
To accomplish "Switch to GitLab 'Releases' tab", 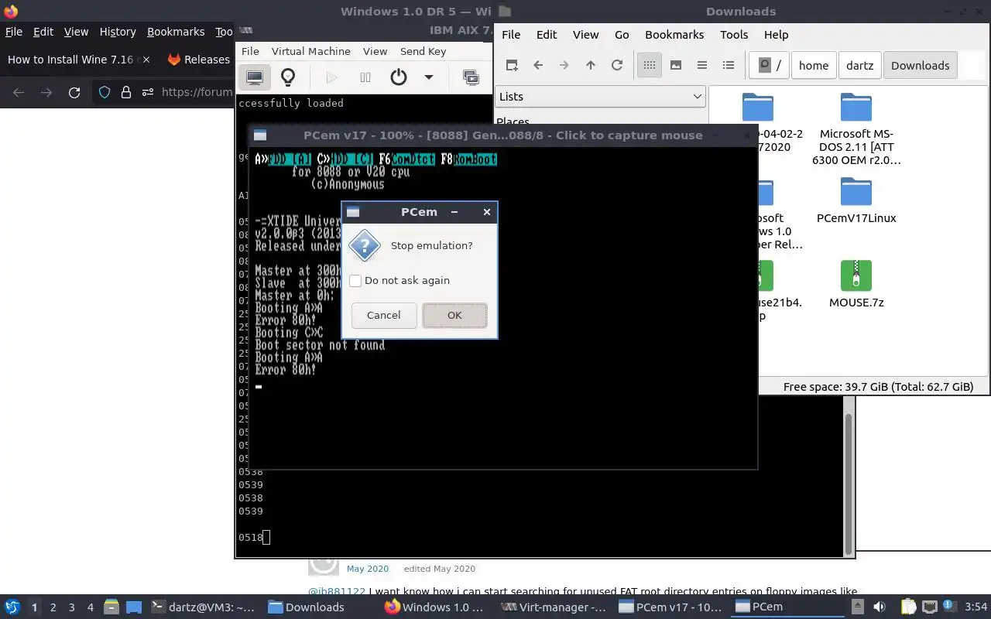I will [199, 60].
